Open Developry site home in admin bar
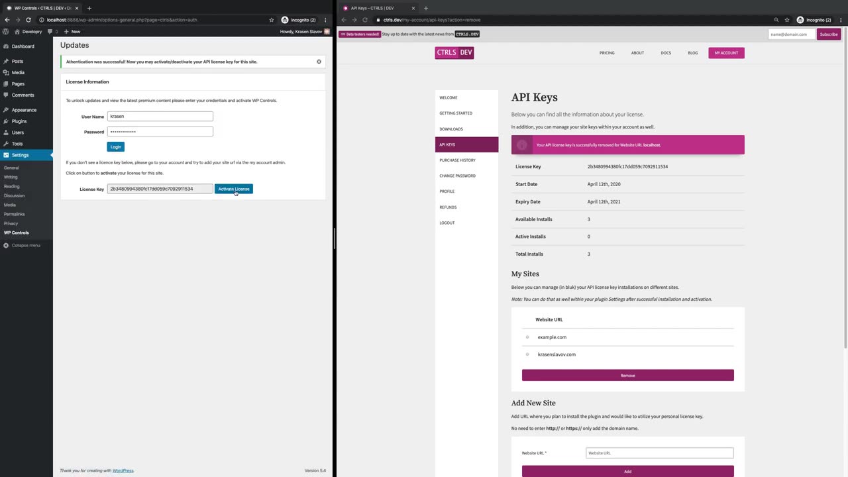848x477 pixels. 28,31
